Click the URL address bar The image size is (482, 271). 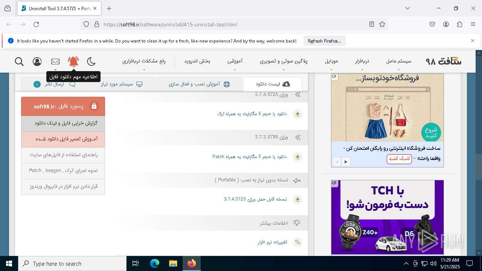point(233,24)
